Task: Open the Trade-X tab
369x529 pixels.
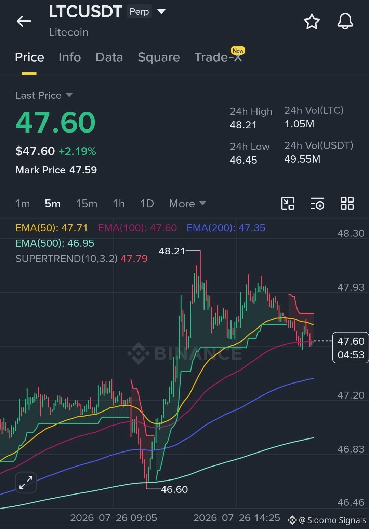Action: [218, 57]
